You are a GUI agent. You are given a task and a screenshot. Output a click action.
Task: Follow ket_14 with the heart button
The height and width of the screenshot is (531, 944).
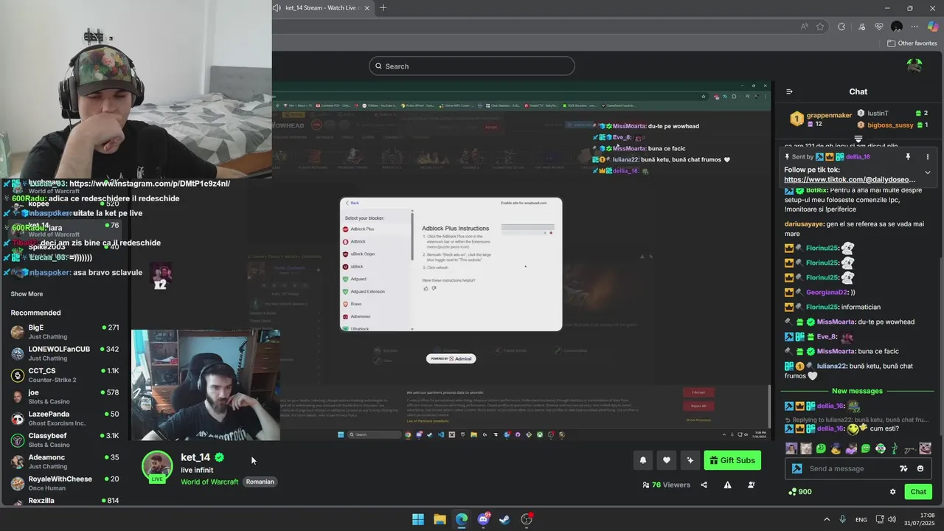[x=667, y=460]
